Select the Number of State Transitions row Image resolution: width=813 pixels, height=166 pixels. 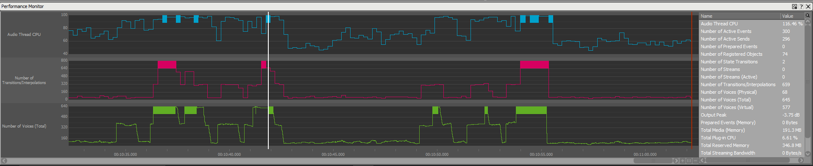point(752,62)
